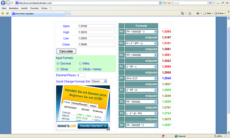Viewport: 230px width, 138px height.
Task: Select the Decimal input format
Action: [58, 64]
